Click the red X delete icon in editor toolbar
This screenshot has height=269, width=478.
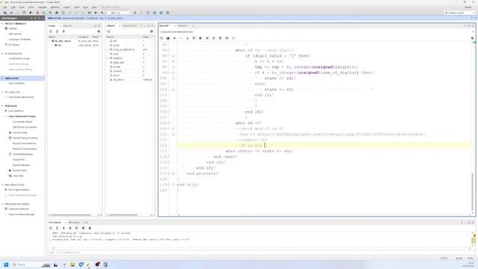tap(207, 38)
